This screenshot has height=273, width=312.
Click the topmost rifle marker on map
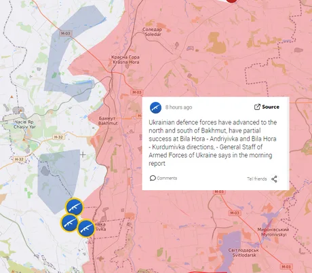click(x=75, y=207)
